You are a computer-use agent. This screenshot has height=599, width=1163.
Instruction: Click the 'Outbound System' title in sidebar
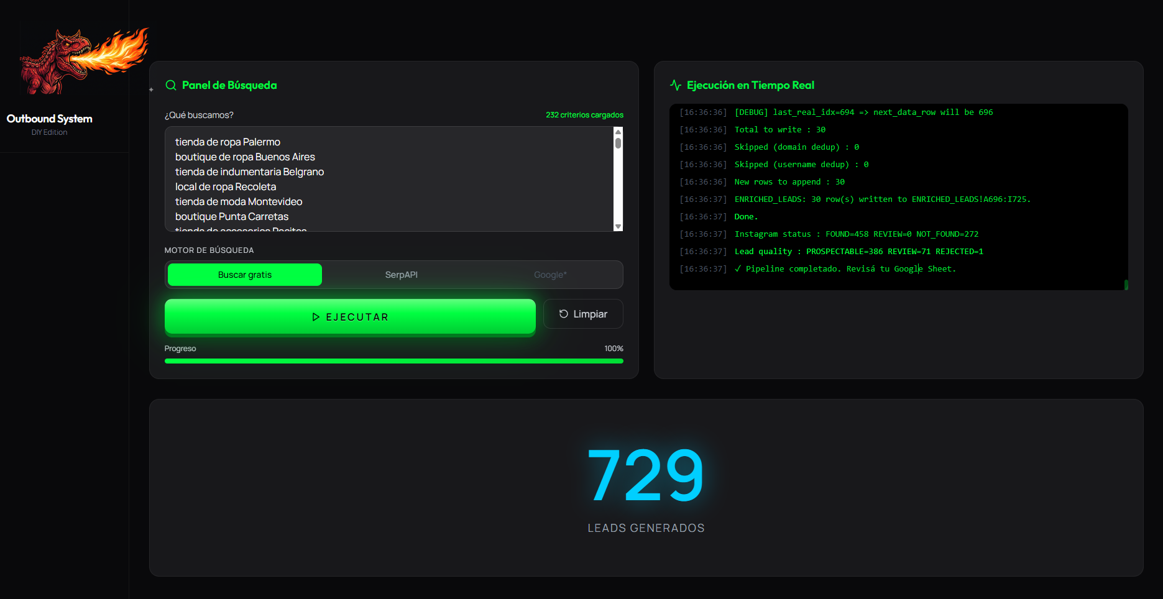click(x=50, y=119)
